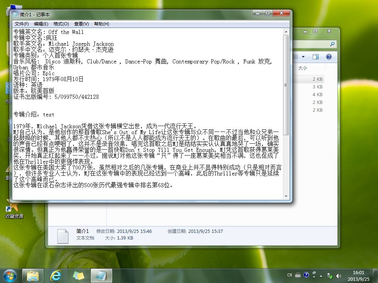This screenshot has height=283, width=378.
Task: Maximize the Explorer window behind Notepad
Action: click(x=315, y=31)
